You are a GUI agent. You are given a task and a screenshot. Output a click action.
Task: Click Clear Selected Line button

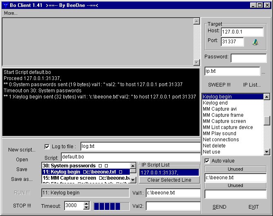[169, 180]
